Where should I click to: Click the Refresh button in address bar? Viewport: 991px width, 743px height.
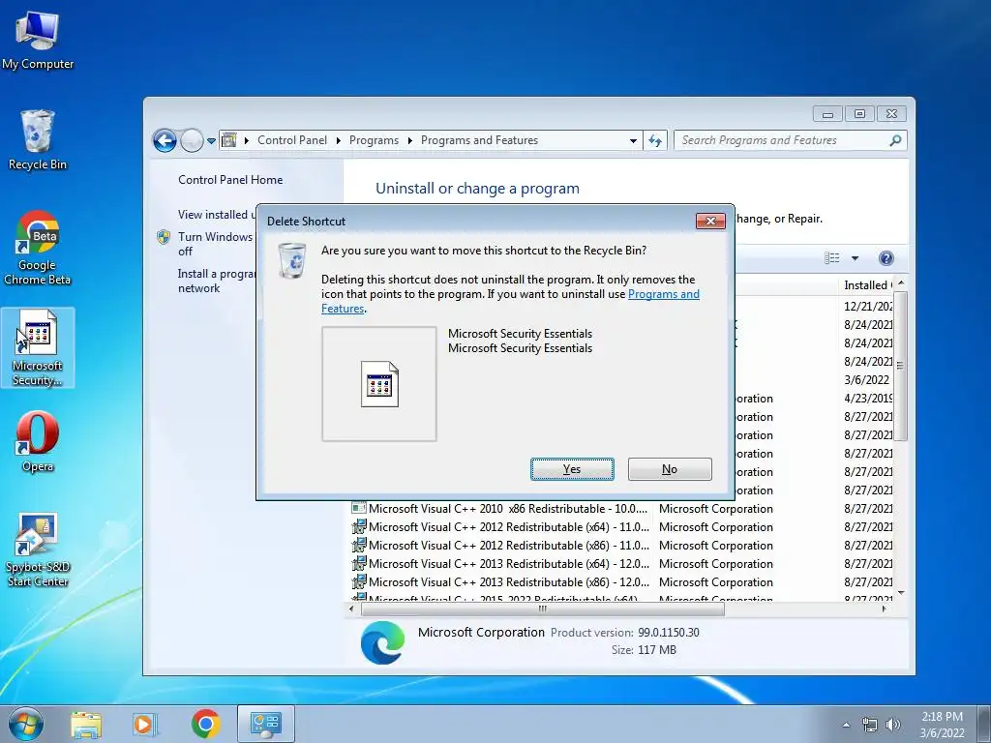pyautogui.click(x=655, y=140)
